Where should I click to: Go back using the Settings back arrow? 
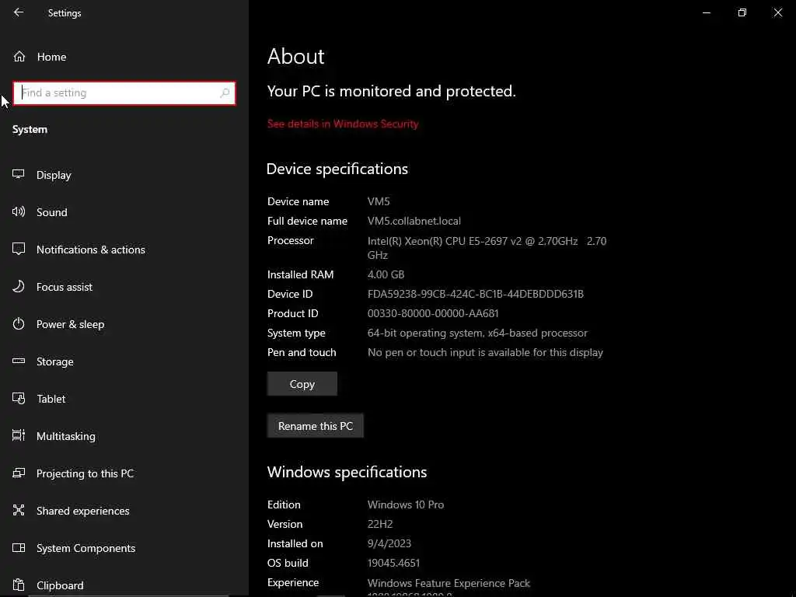(19, 12)
